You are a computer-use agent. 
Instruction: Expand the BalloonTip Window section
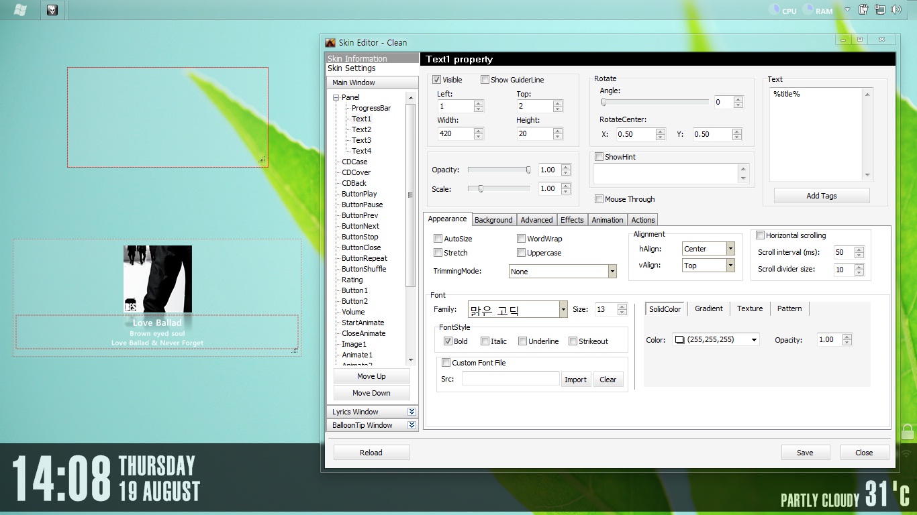412,425
